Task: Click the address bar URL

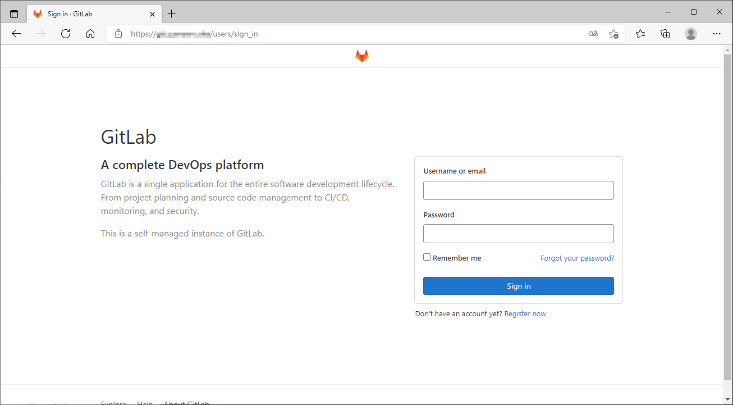Action: click(x=194, y=34)
